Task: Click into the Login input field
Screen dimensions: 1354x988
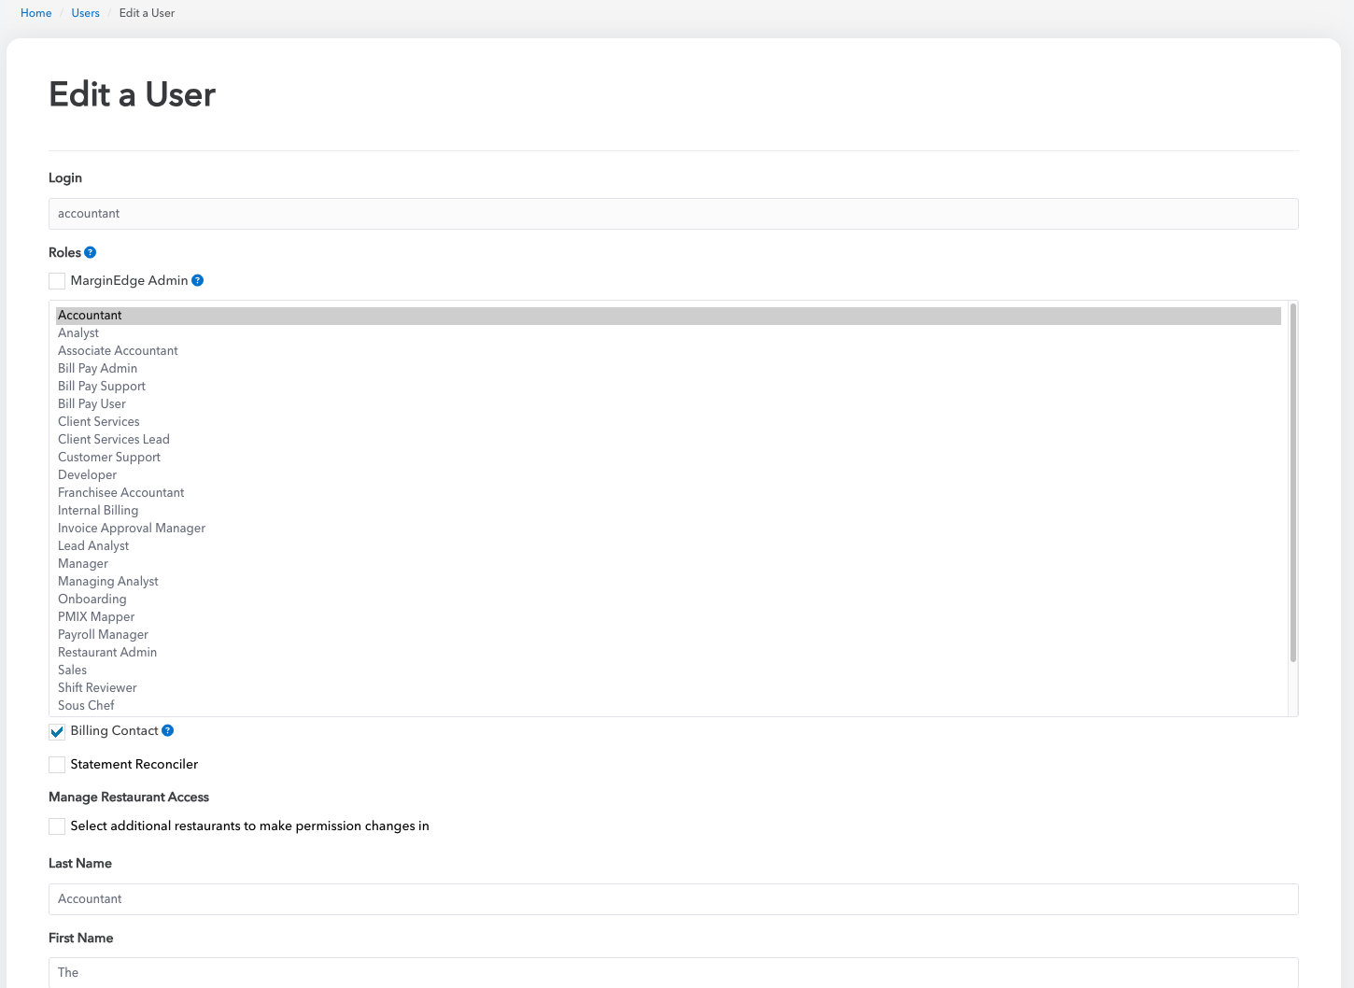Action: [x=672, y=214]
